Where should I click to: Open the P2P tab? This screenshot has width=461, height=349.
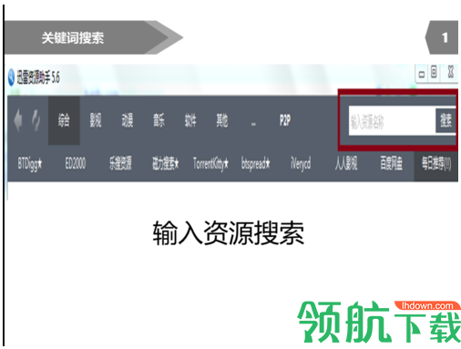pos(285,120)
